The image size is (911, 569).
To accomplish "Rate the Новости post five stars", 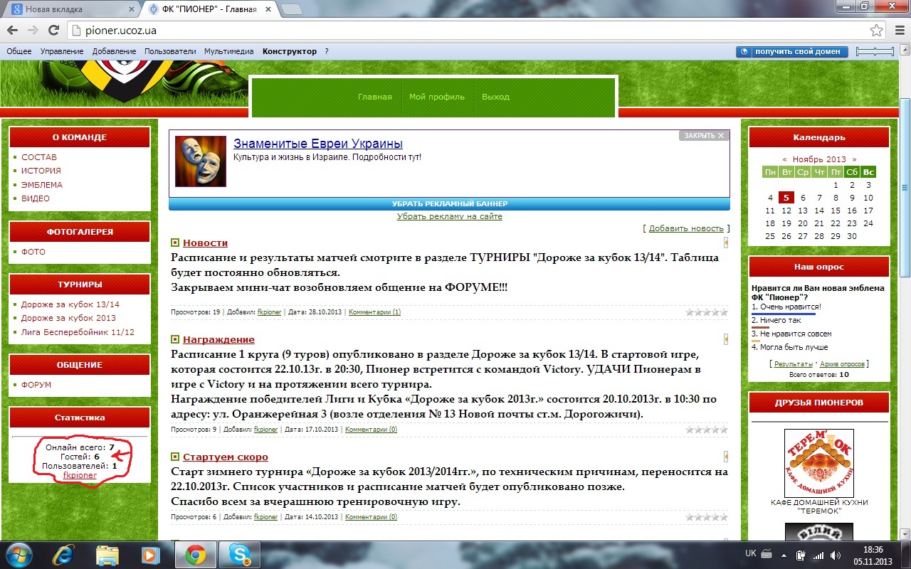I will 724,312.
